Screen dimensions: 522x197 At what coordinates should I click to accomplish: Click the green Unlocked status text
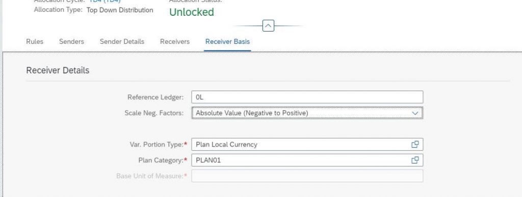(x=192, y=12)
